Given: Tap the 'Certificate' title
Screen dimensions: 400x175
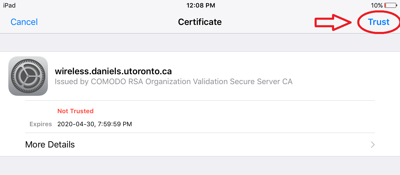Looking at the screenshot, I should (x=200, y=22).
